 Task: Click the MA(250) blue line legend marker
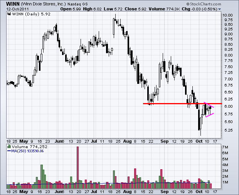click(9, 151)
